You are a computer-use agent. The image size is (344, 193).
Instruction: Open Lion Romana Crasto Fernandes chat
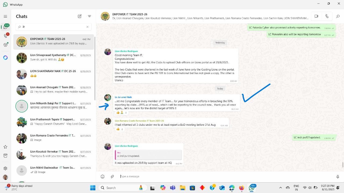click(54, 138)
